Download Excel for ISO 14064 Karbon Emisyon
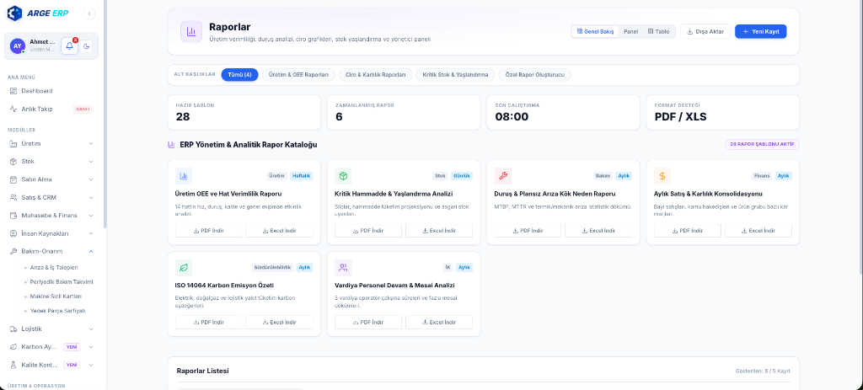The width and height of the screenshot is (863, 390). (x=279, y=323)
